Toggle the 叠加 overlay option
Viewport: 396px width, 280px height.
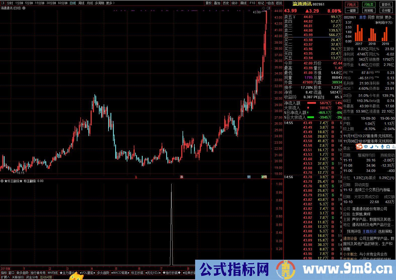pyautogui.click(x=217, y=3)
